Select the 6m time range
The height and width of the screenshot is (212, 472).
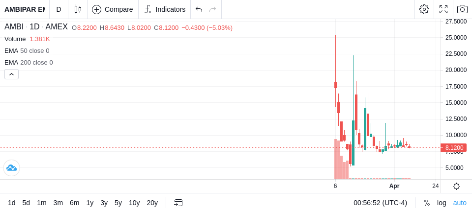click(74, 203)
